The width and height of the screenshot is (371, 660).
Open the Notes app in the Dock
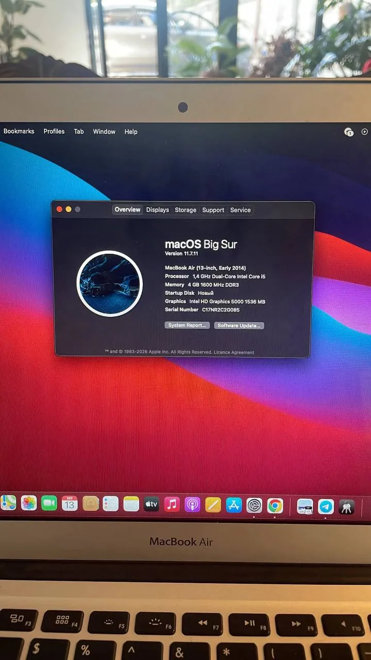coord(131,503)
